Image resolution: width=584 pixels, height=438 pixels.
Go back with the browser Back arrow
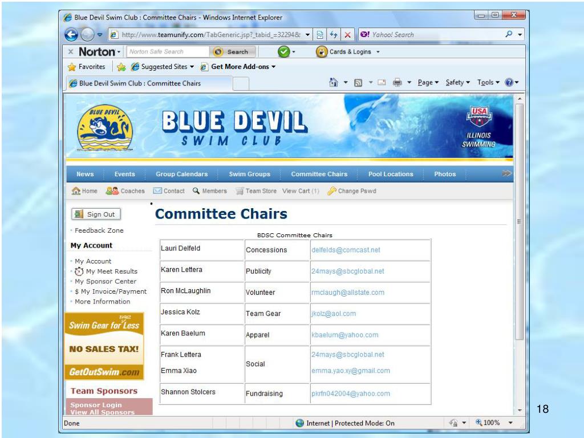point(71,35)
